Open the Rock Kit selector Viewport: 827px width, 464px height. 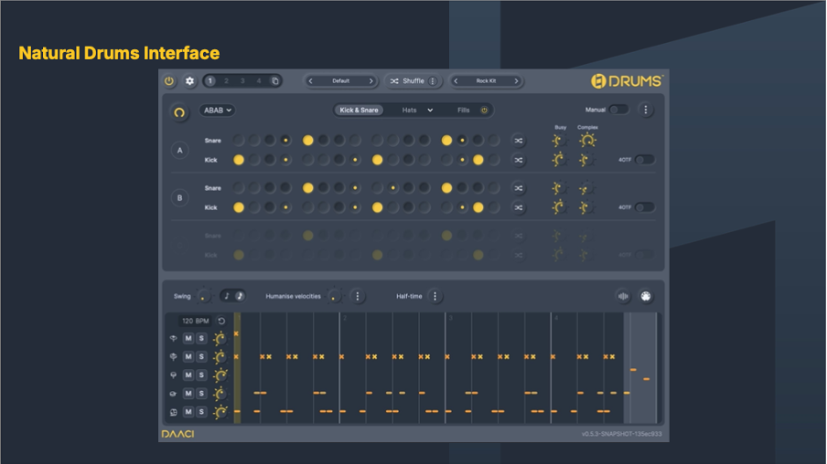487,81
